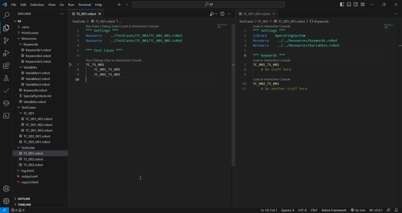Open Run and Debug view
Screen dimensions: 402x213
tap(6, 53)
